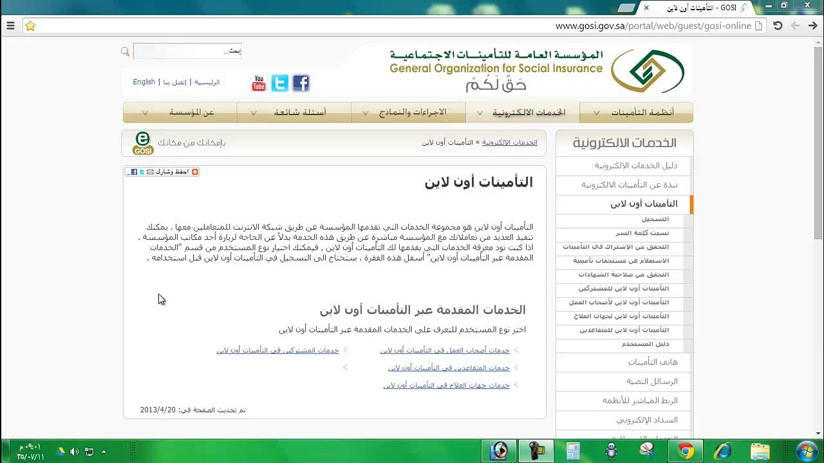Switch to the GOSI browser tab
Image resolution: width=824 pixels, height=463 pixels.
tap(698, 8)
